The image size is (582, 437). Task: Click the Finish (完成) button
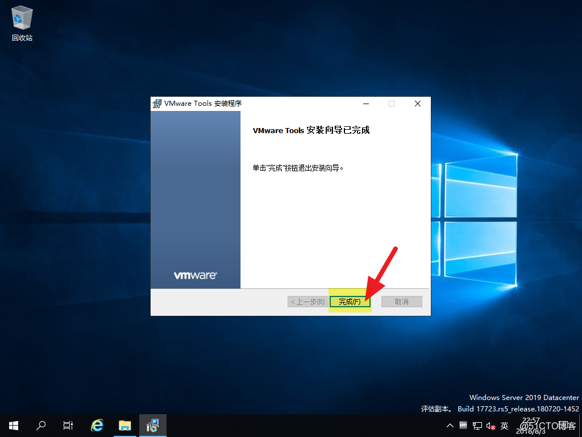pos(350,302)
